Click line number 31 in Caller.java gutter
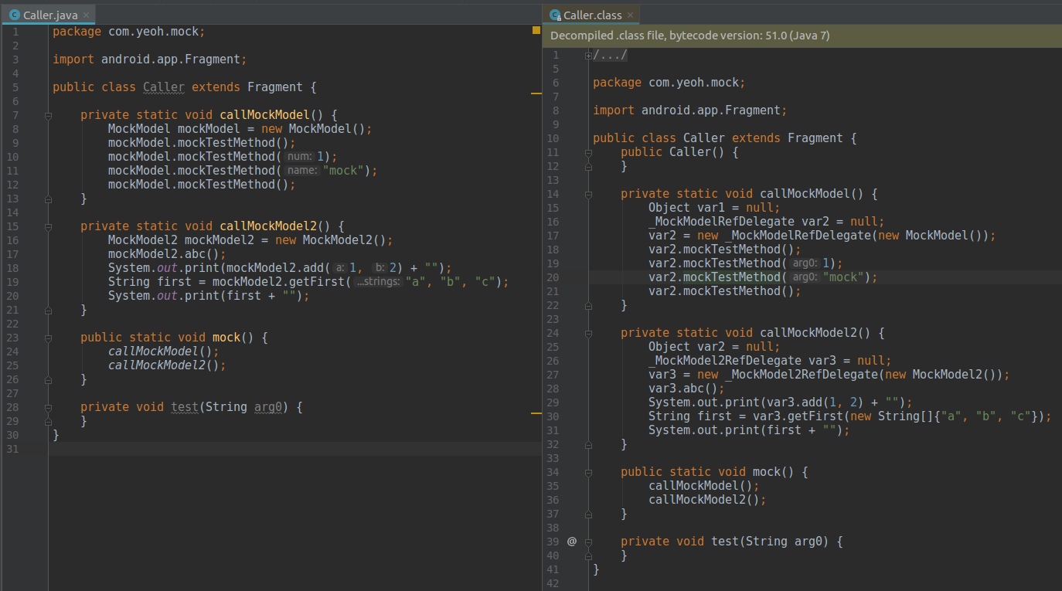1062x591 pixels. click(12, 449)
